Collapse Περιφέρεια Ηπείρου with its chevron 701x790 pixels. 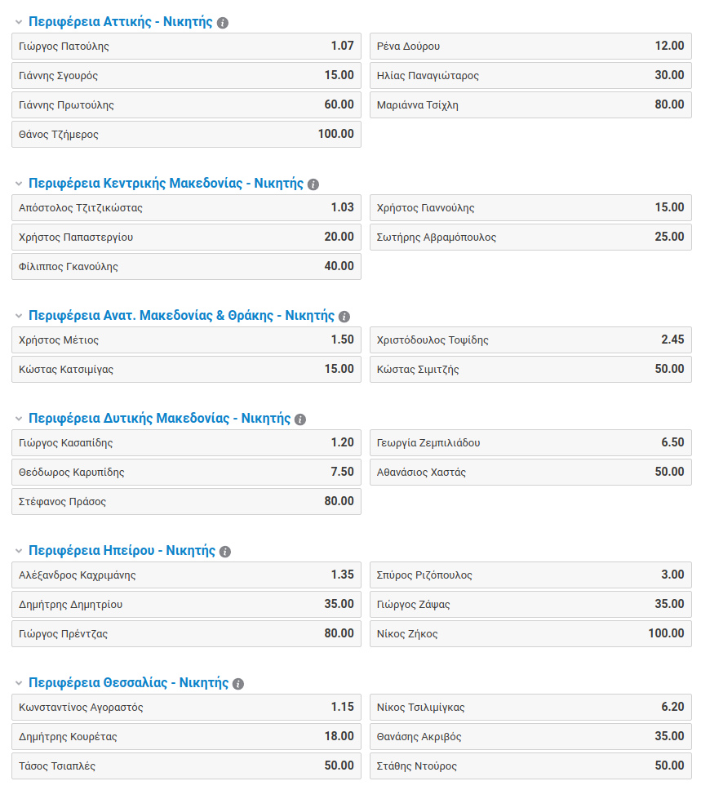18,552
